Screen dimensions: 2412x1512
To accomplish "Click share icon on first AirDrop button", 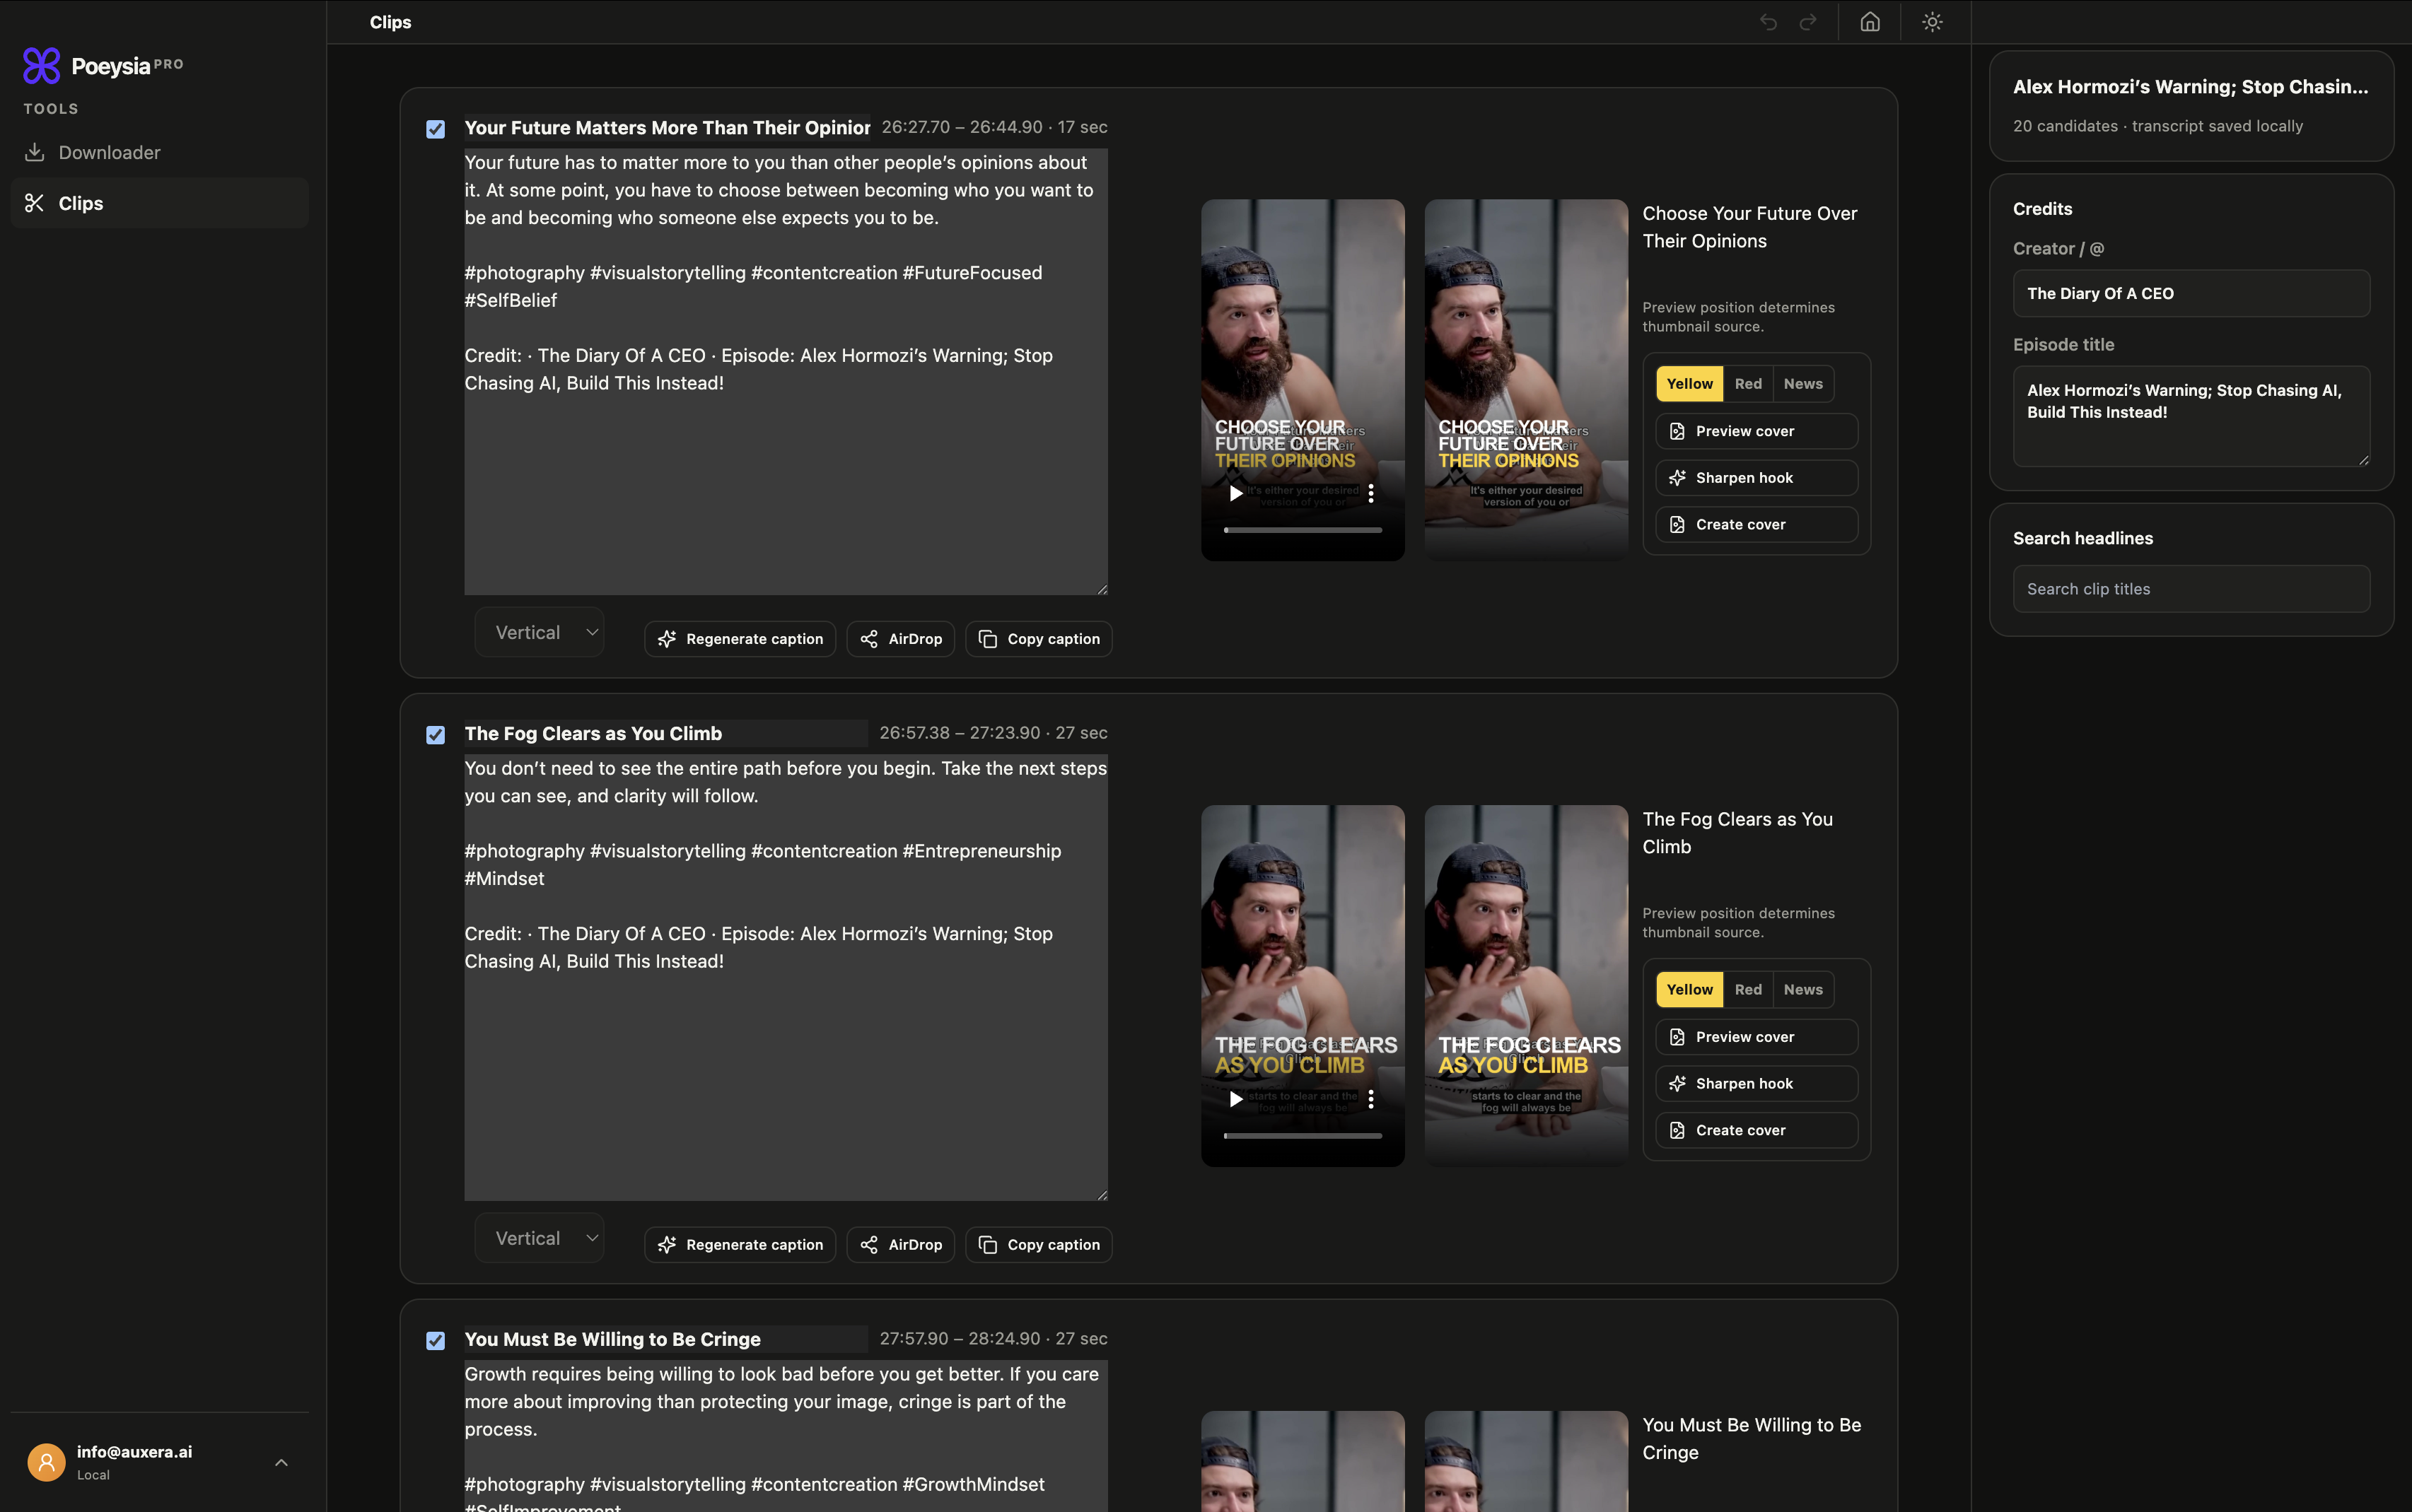I will (869, 639).
